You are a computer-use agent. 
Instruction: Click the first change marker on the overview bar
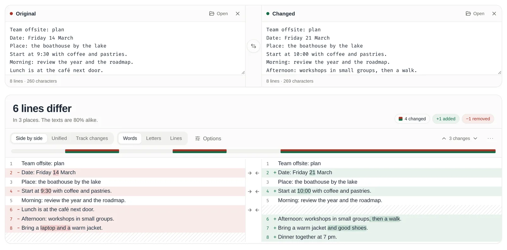pyautogui.click(x=92, y=151)
